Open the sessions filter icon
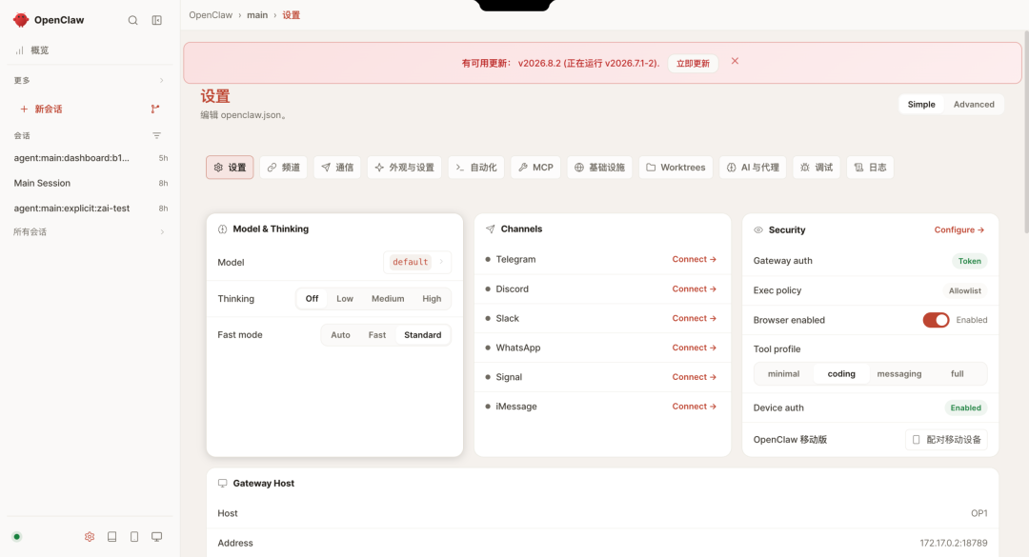The width and height of the screenshot is (1029, 557). coord(156,136)
